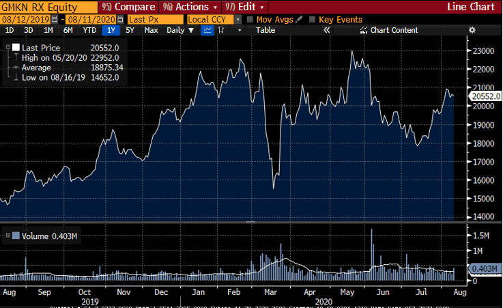Click the Volume series color swatch
This screenshot has width=503, height=308.
[x=16, y=236]
